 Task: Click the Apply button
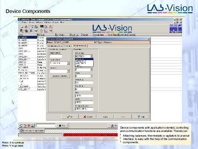105,117
